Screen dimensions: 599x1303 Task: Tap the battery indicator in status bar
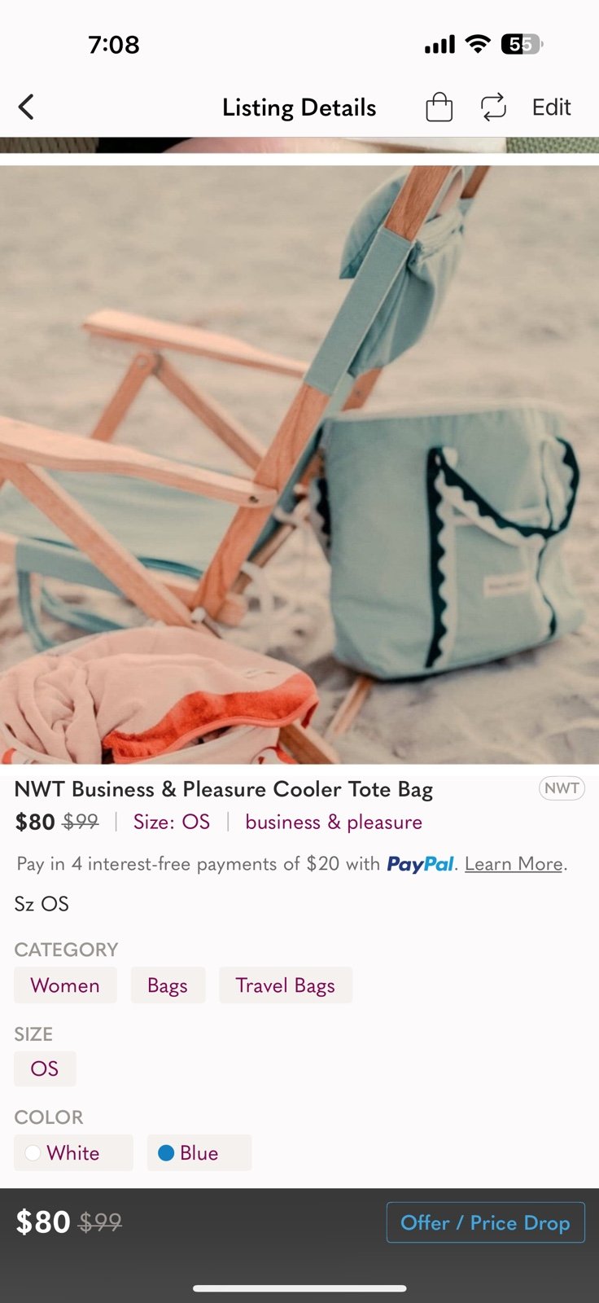click(522, 44)
